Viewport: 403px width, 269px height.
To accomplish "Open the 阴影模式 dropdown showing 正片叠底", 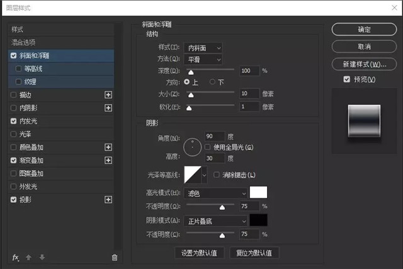I will coord(215,221).
